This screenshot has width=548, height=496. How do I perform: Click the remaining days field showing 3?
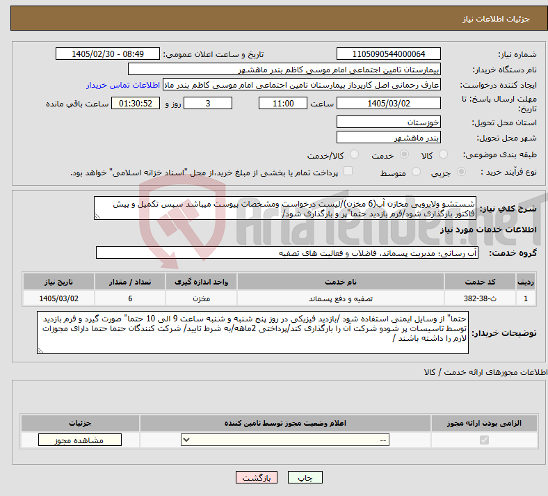point(208,103)
